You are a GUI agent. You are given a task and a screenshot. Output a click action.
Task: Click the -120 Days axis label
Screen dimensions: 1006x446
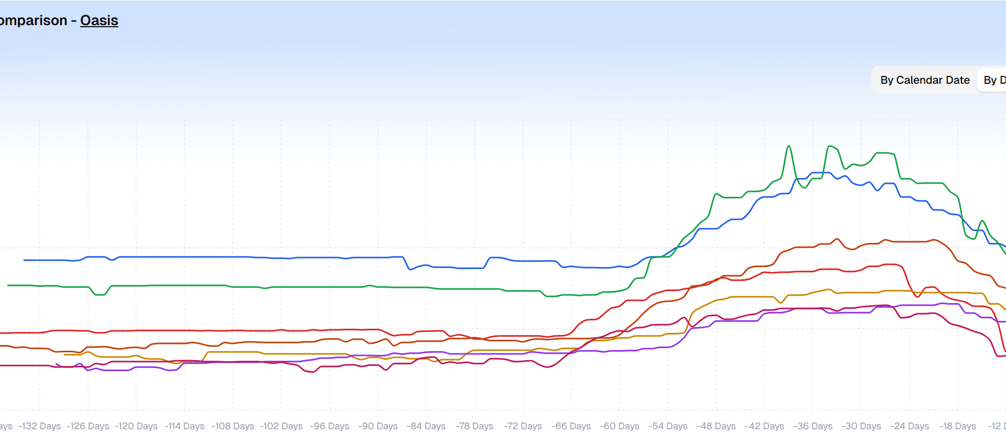coord(136,426)
